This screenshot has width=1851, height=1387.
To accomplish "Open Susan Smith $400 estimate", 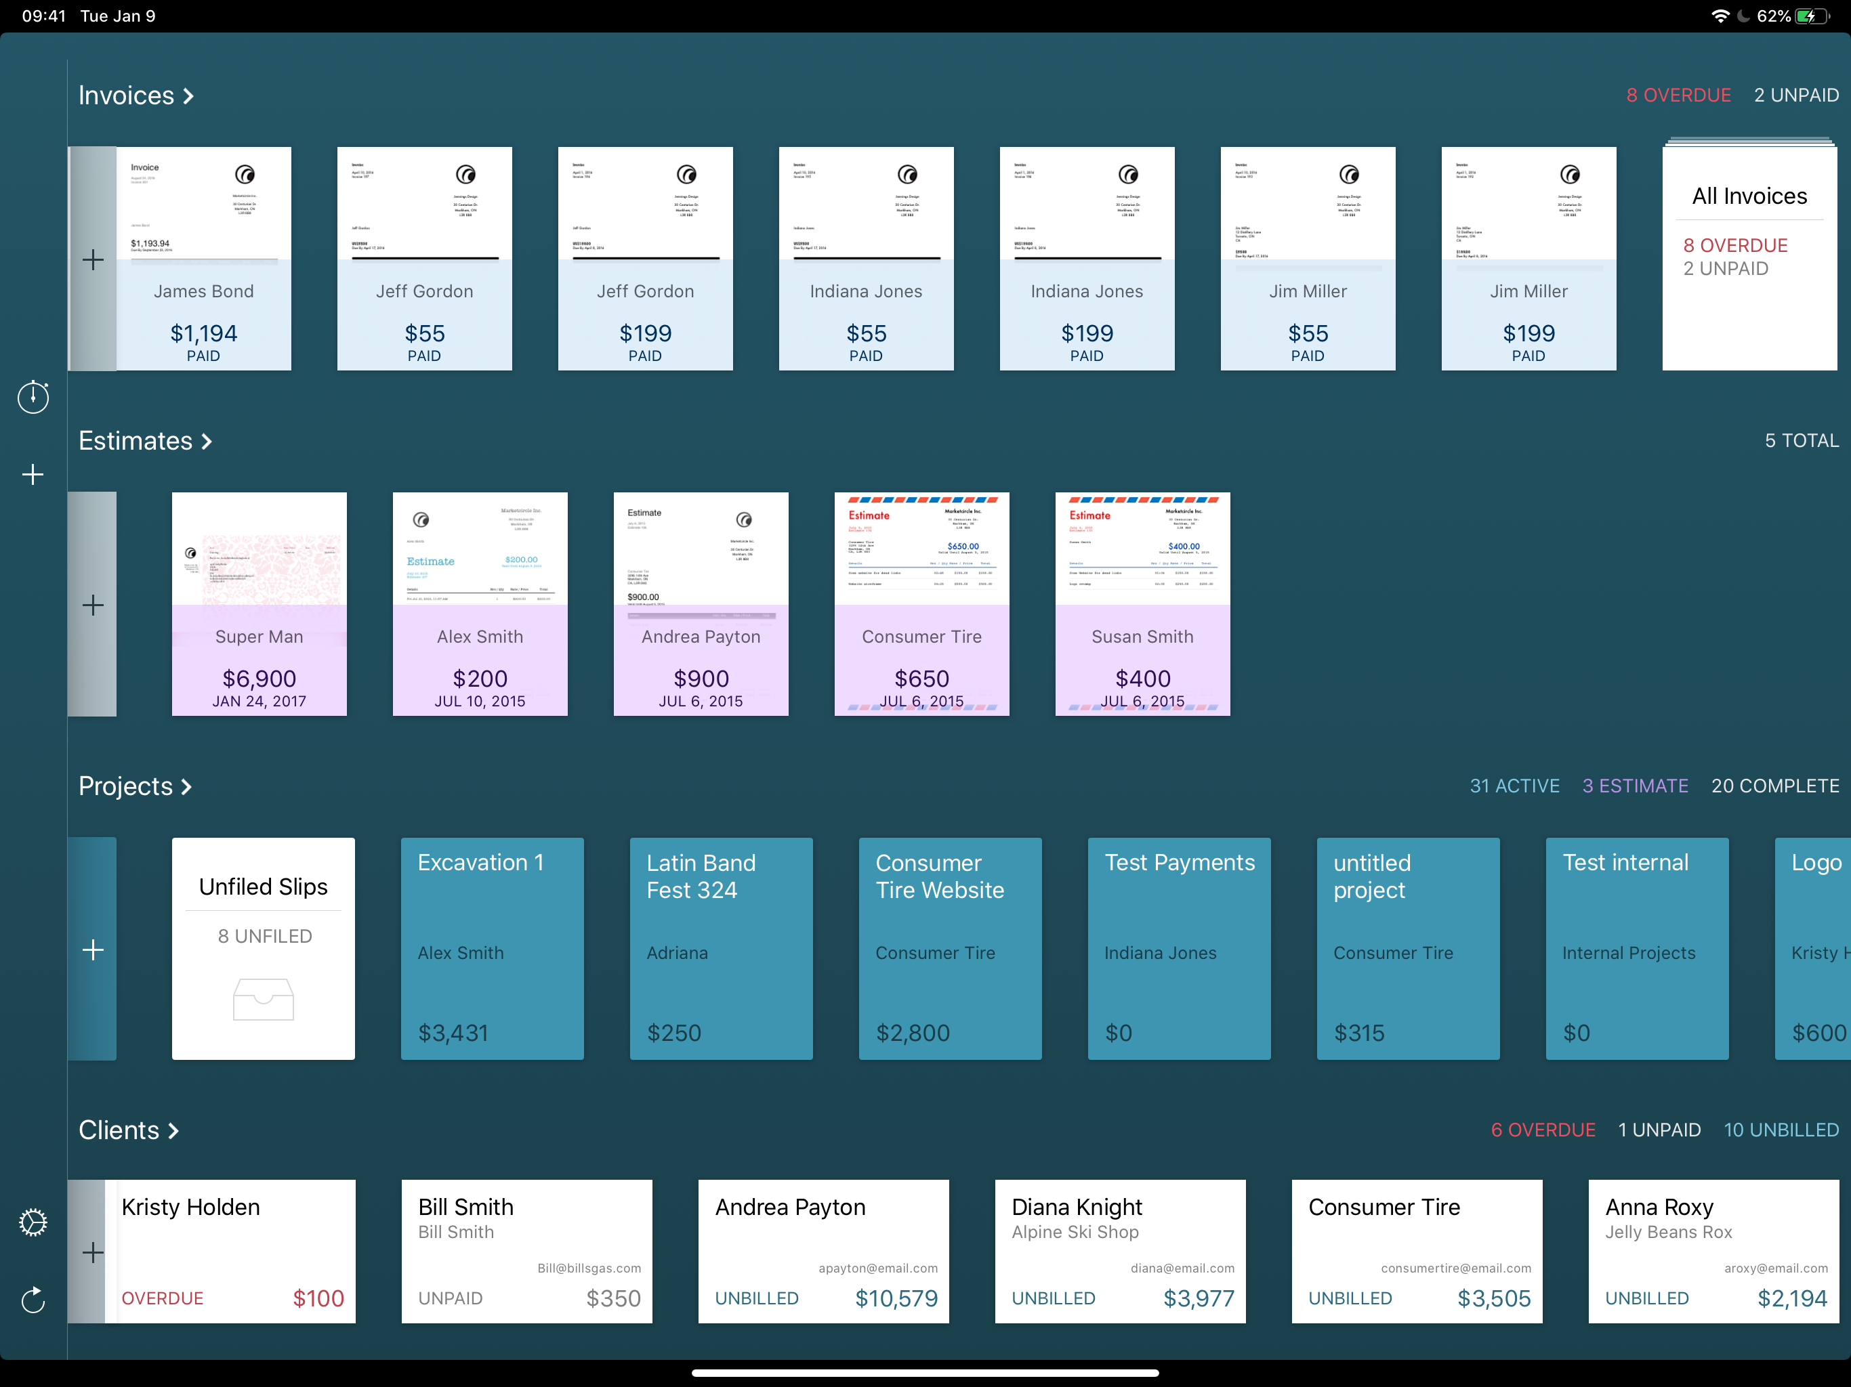I will click(x=1143, y=604).
